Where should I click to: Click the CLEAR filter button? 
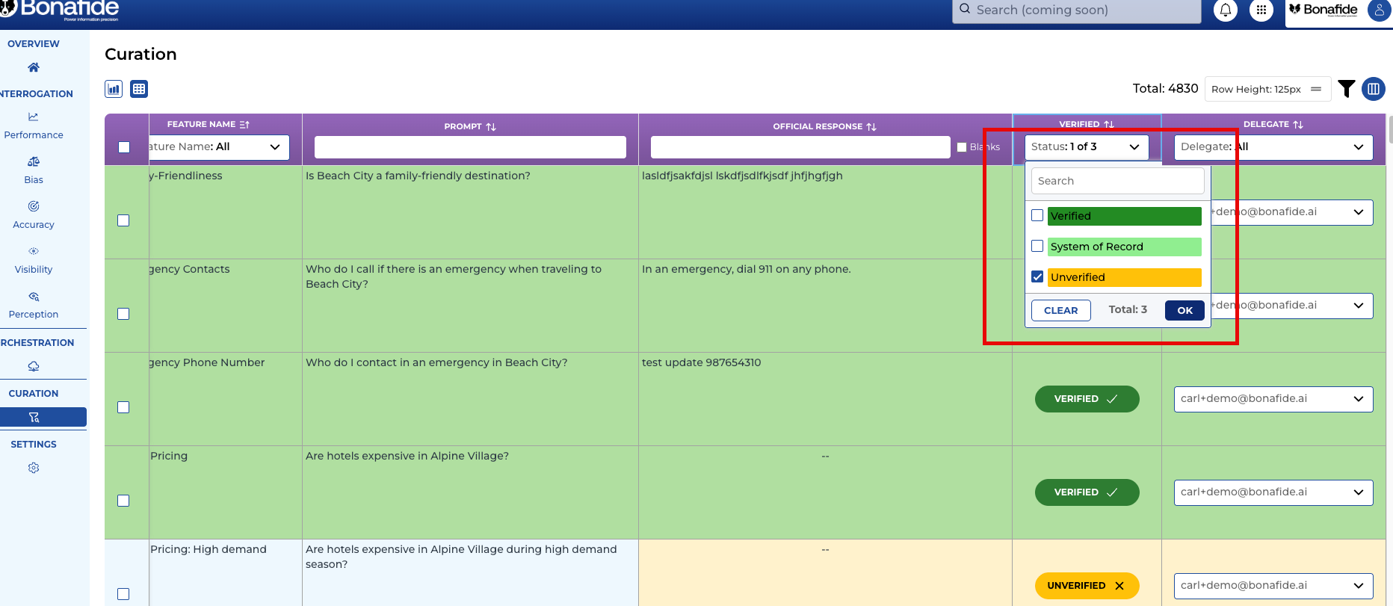(x=1060, y=310)
